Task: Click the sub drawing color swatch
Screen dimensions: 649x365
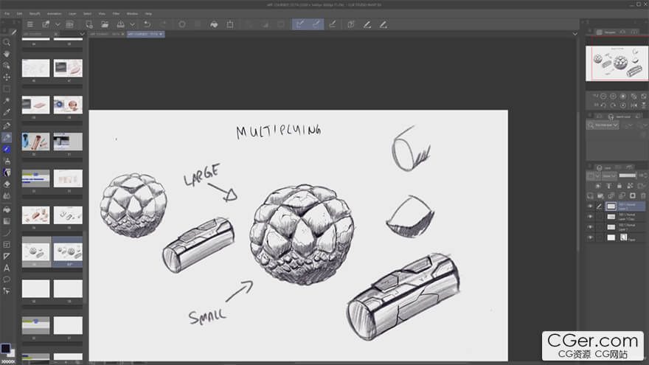Action: (x=11, y=353)
